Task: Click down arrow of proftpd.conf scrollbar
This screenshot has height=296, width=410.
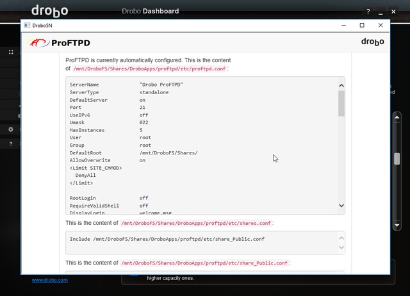Action: click(341, 205)
